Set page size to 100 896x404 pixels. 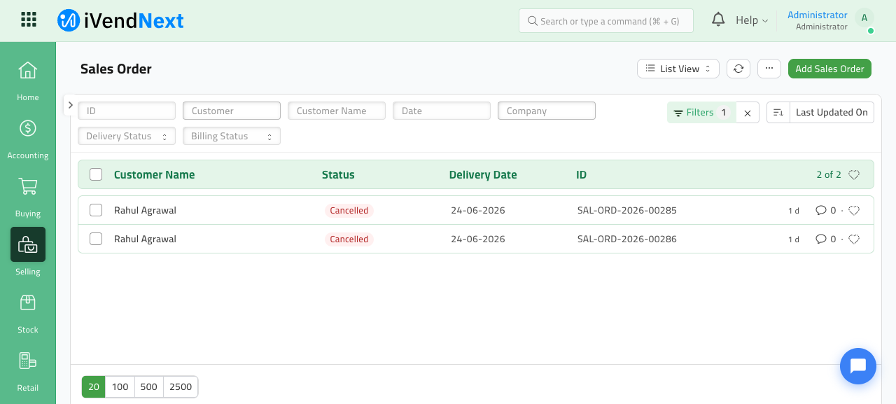coord(120,387)
